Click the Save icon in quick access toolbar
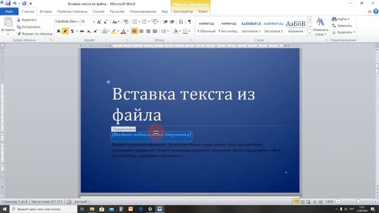This screenshot has height=213, width=379. pyautogui.click(x=8, y=4)
